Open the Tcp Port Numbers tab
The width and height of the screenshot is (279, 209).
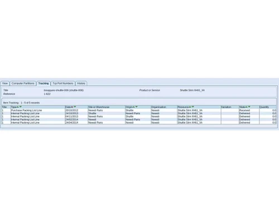tap(63, 84)
